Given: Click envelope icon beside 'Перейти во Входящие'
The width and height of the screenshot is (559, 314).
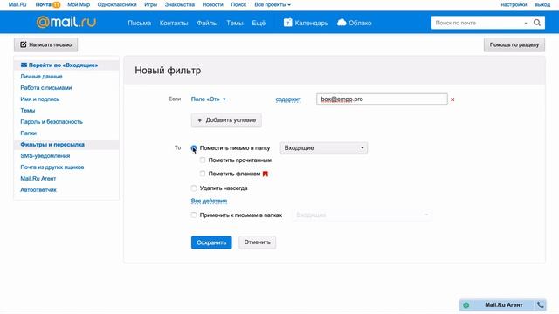Looking at the screenshot, I should [24, 65].
